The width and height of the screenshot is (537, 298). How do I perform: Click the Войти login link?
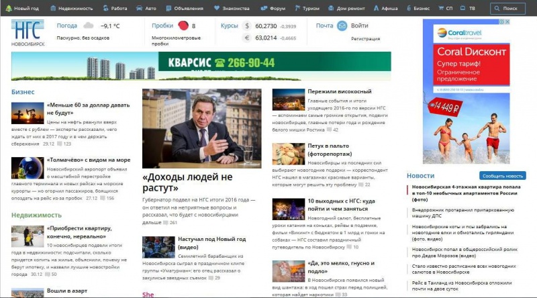[x=359, y=26]
